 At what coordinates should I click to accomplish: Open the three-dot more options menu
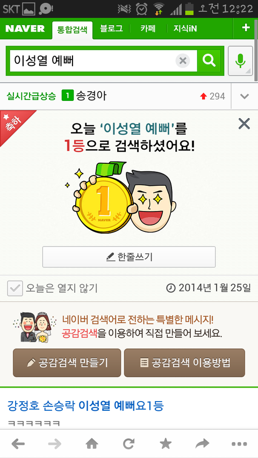(239, 444)
